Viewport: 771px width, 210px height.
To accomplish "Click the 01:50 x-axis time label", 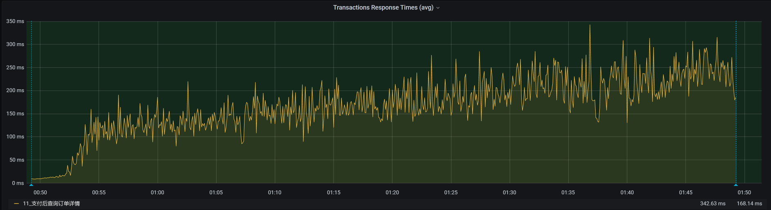I will point(744,192).
